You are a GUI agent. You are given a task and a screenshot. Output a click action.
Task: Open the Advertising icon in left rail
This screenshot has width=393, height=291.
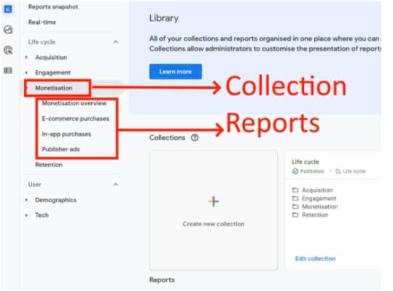(8, 50)
